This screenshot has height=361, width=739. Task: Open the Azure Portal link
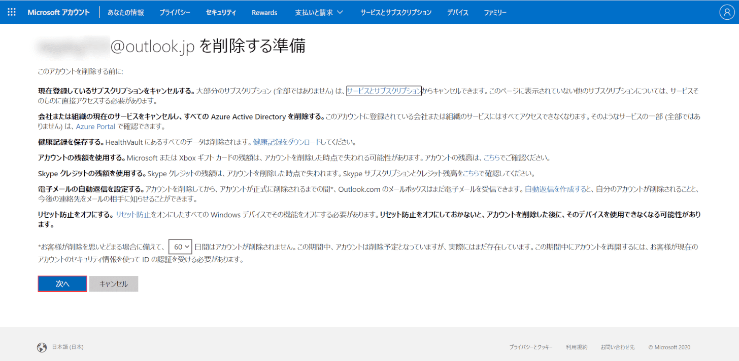pos(95,127)
